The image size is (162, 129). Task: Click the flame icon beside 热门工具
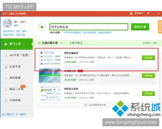tap(6, 44)
